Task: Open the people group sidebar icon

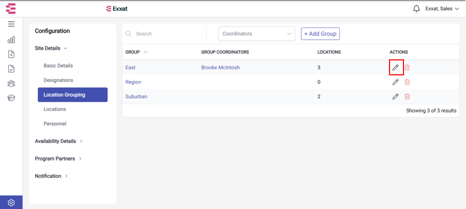Action: [11, 84]
